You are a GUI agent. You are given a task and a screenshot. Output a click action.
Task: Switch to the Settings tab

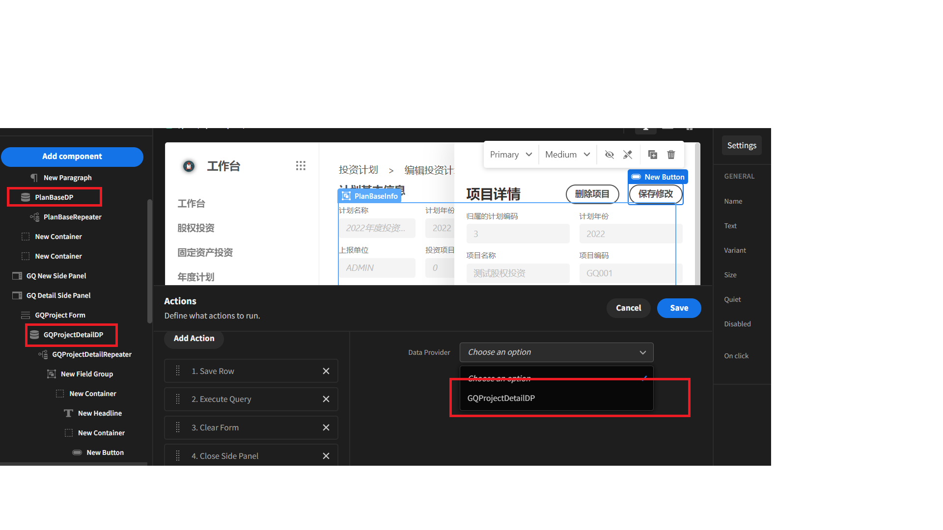(741, 145)
